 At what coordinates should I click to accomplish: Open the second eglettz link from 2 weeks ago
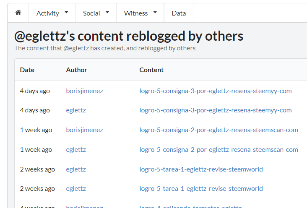click(x=76, y=189)
